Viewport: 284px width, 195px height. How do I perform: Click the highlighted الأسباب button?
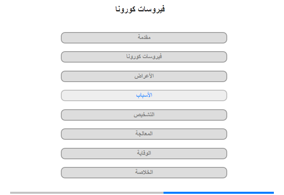tap(144, 95)
